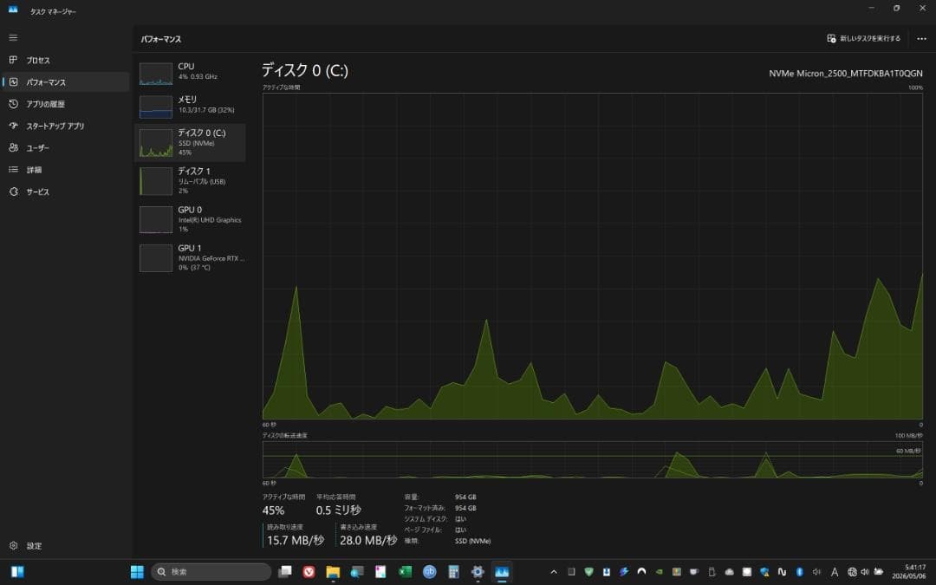Select ディスク 0 (C:) in the resource list
The image size is (936, 585).
[191, 143]
